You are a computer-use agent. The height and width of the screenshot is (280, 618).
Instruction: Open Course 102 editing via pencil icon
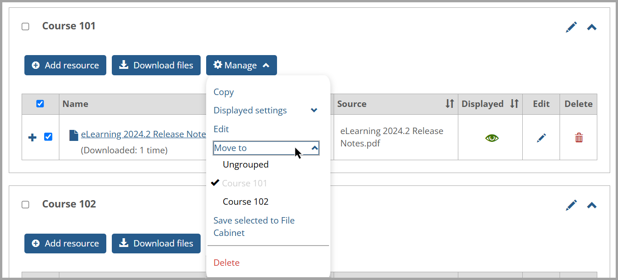coord(571,205)
